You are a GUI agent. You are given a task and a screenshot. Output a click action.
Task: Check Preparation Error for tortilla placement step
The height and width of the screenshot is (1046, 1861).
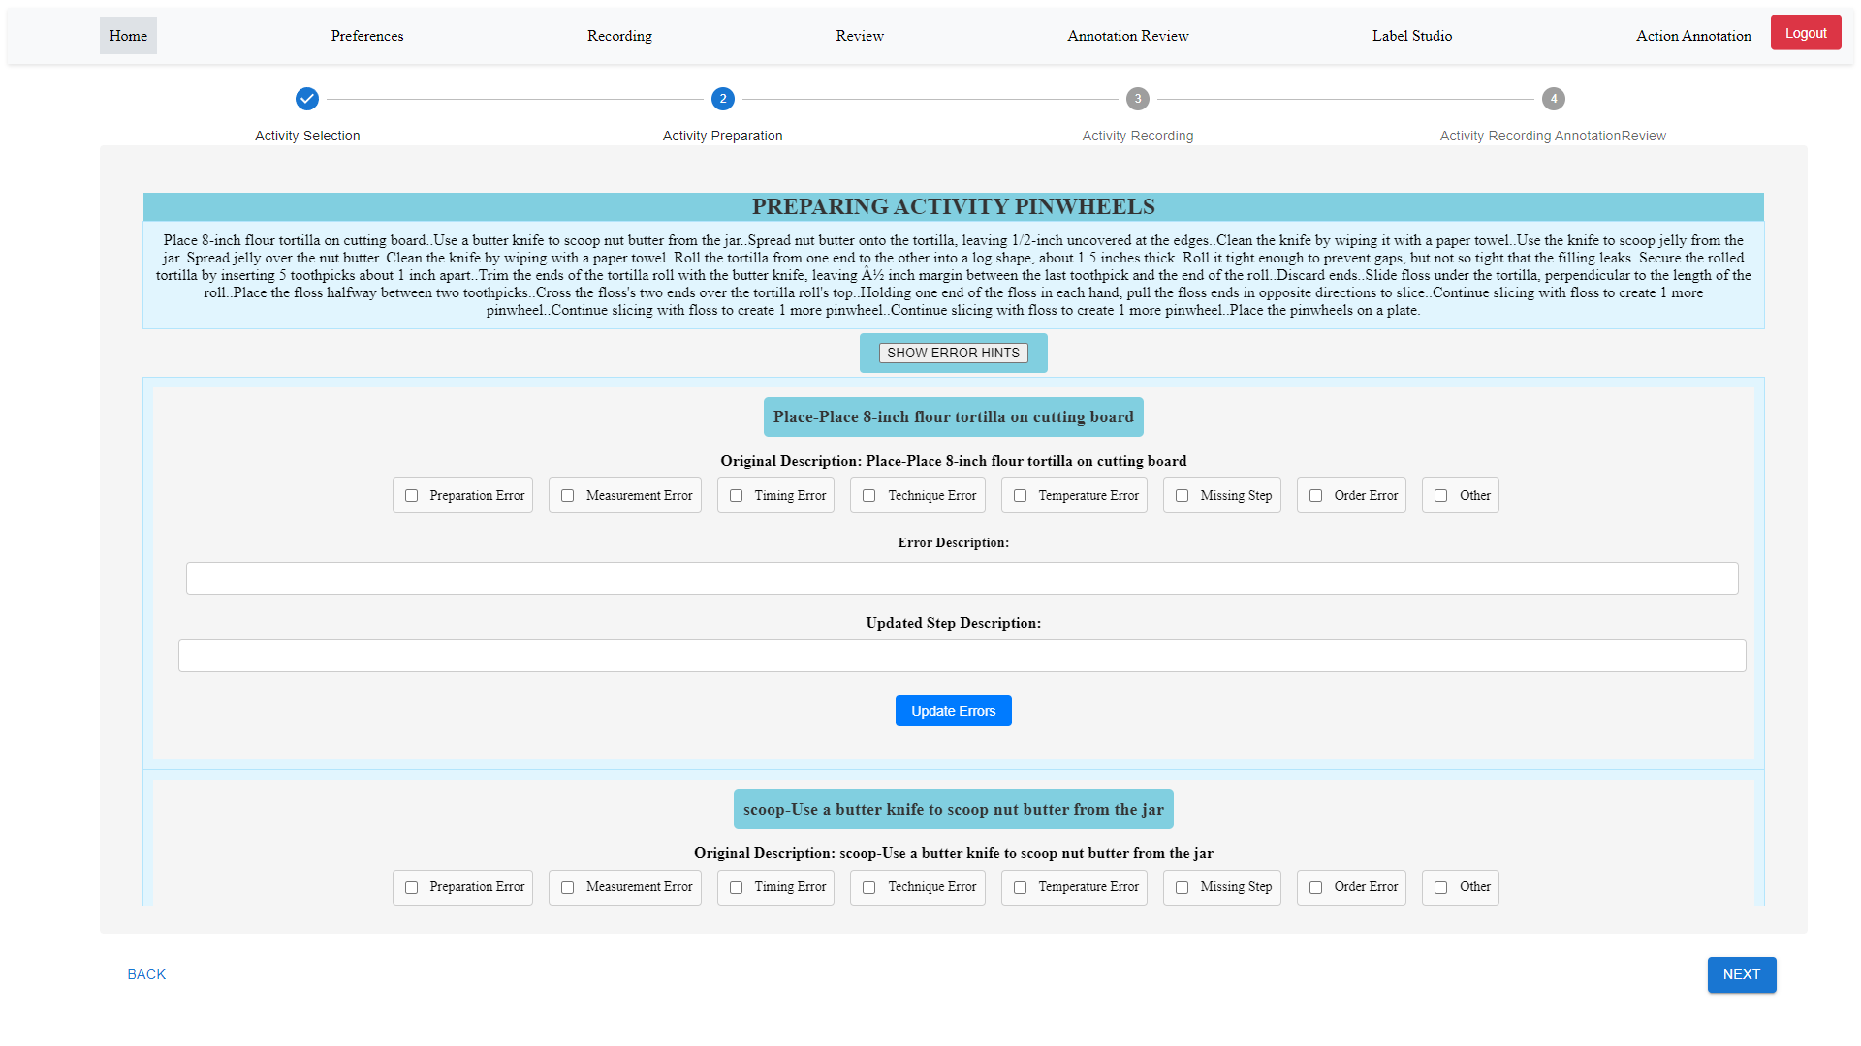coord(412,496)
